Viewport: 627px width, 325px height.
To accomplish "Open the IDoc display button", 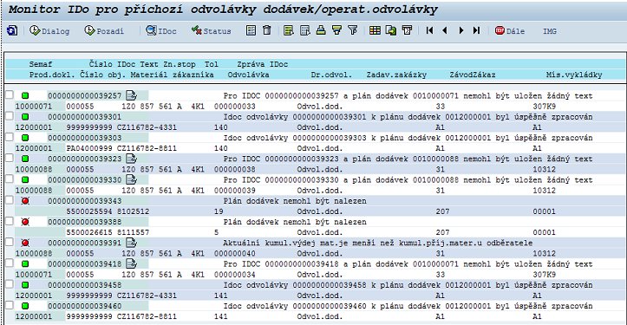I will click(x=161, y=31).
